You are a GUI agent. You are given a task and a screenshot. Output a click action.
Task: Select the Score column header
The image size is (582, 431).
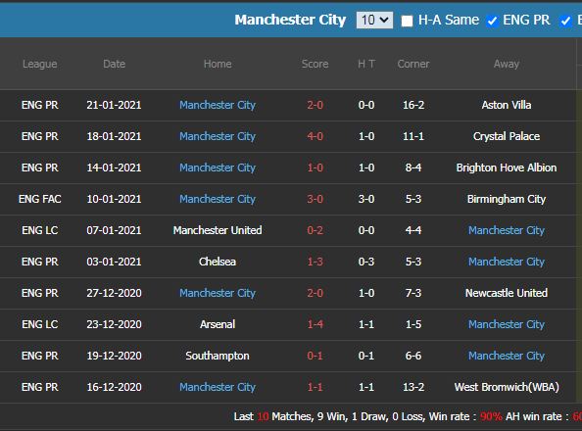click(315, 64)
